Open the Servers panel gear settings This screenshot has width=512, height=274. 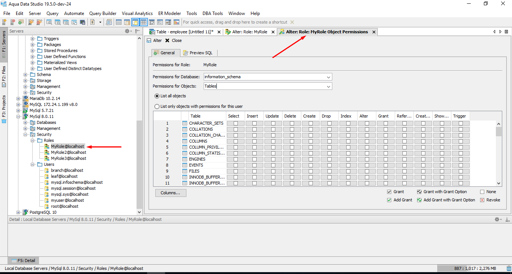click(x=128, y=31)
